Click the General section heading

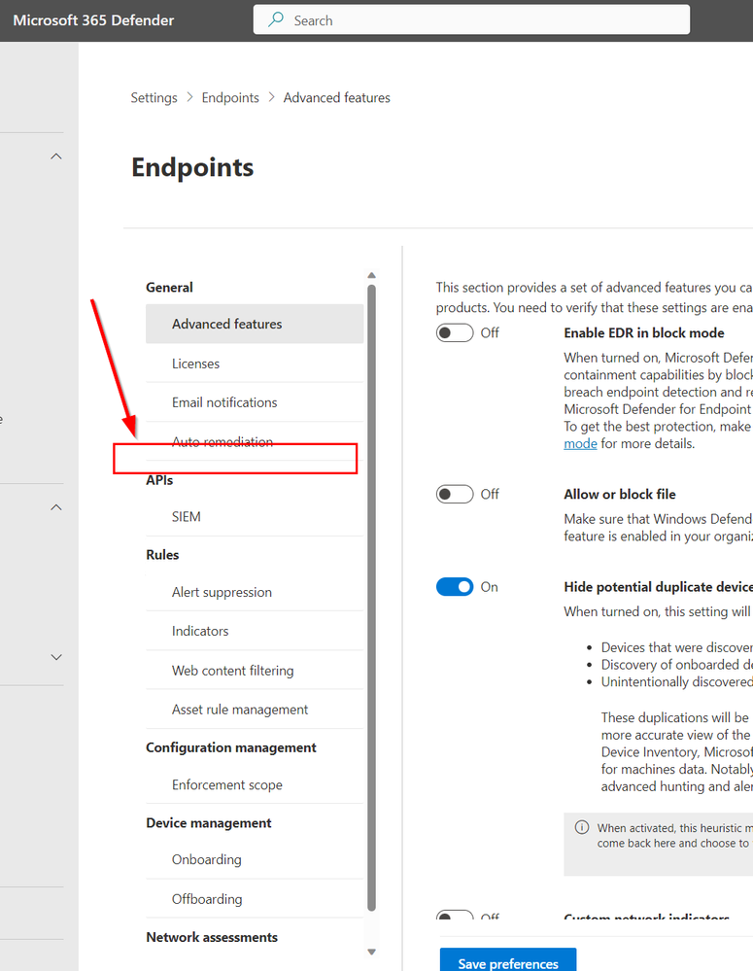tap(169, 288)
